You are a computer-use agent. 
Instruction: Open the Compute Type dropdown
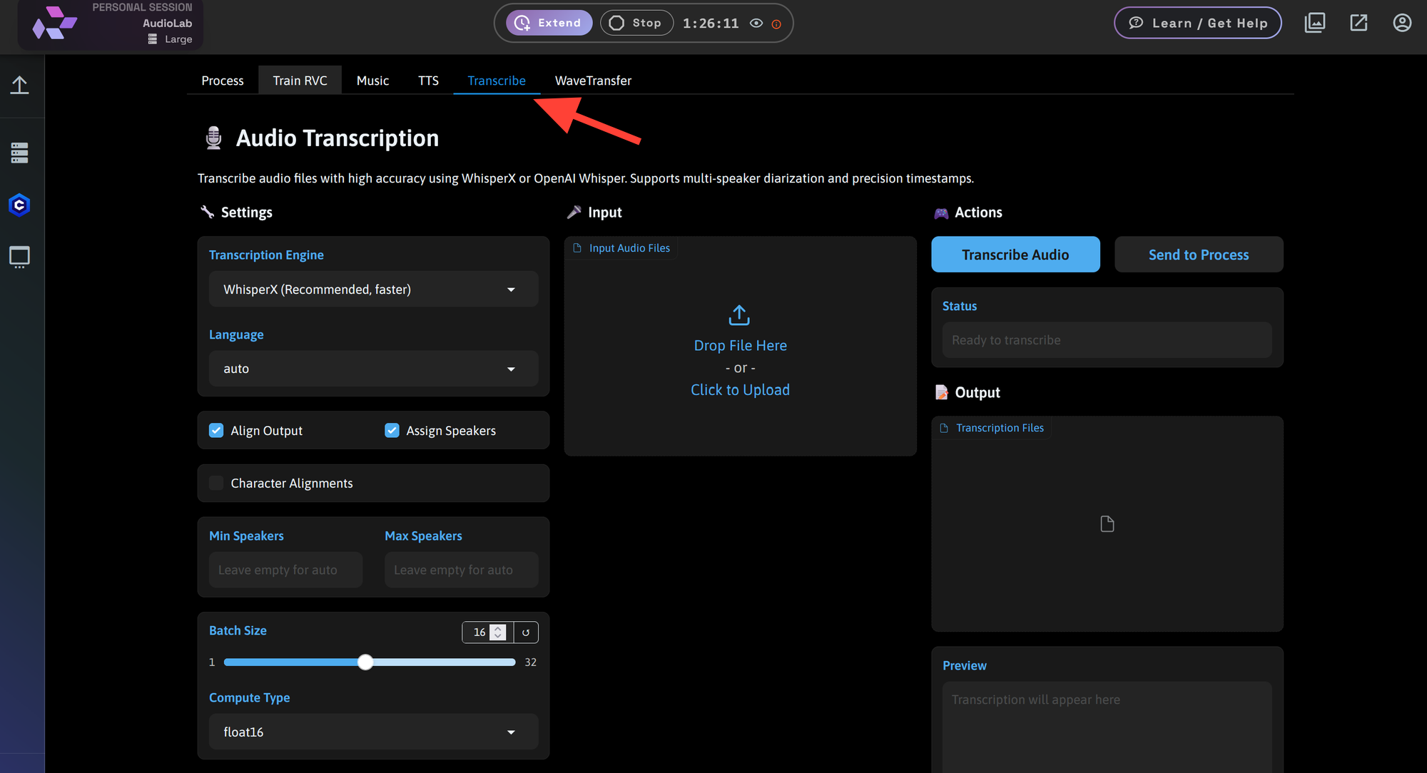click(372, 732)
